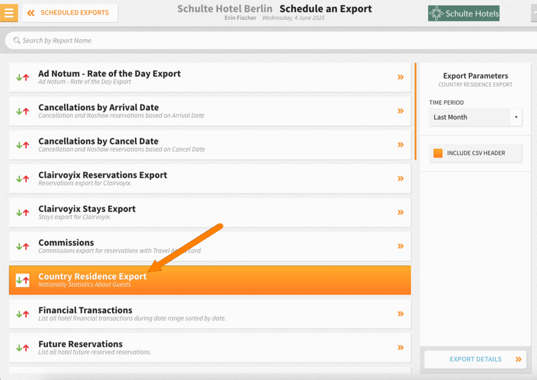Select Ad Notum - Rate of the Day Export

point(109,73)
